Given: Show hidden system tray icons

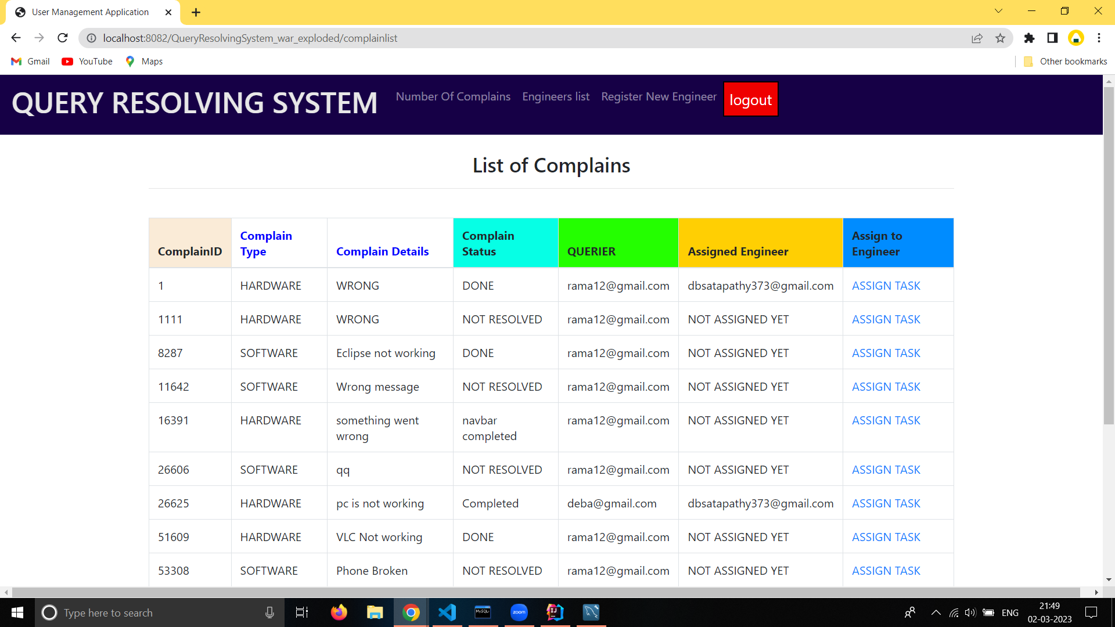Looking at the screenshot, I should 936,612.
